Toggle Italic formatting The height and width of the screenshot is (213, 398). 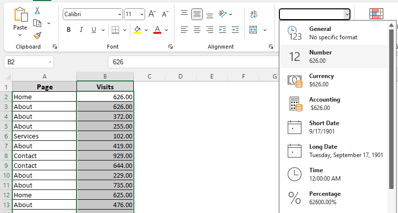pos(81,30)
